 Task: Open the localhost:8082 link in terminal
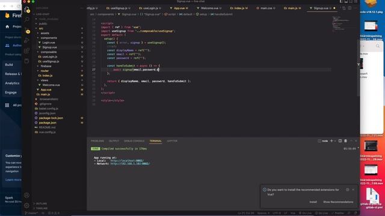pyautogui.click(x=127, y=161)
